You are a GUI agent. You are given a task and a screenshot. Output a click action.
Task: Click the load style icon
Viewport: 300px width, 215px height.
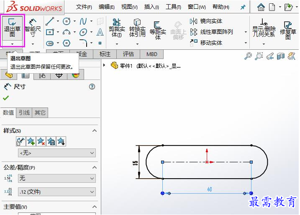61,141
